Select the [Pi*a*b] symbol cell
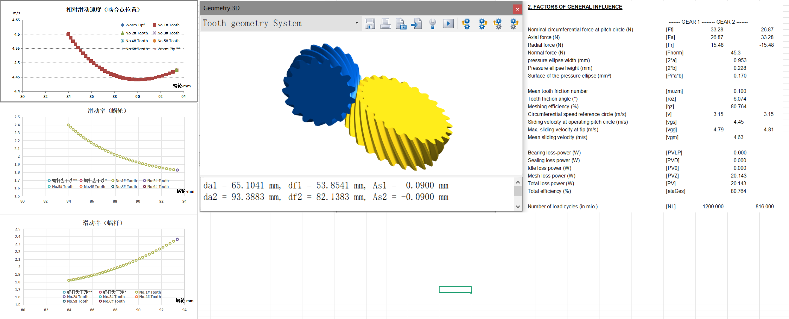This screenshot has width=789, height=319. (x=674, y=76)
